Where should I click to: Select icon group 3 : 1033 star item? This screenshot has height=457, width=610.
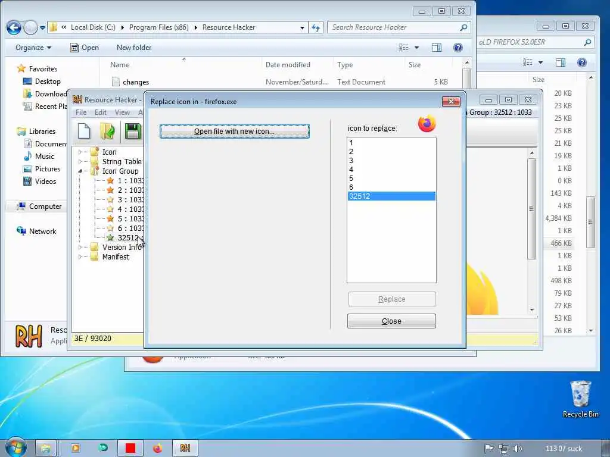(x=126, y=200)
